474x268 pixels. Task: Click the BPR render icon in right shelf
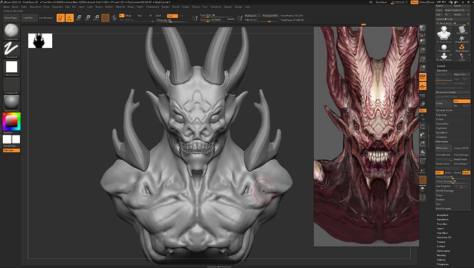tap(422, 28)
